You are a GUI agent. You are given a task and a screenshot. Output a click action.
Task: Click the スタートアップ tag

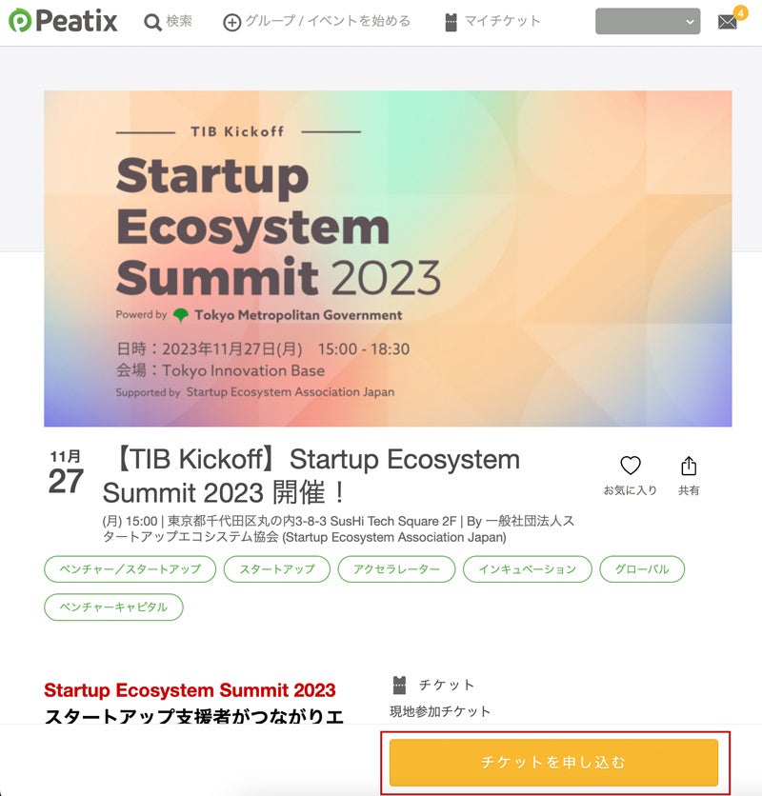[x=277, y=569]
